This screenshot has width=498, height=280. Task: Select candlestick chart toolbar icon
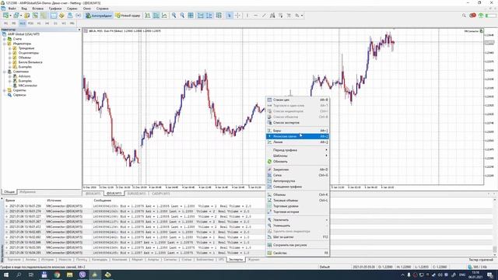[x=156, y=16]
